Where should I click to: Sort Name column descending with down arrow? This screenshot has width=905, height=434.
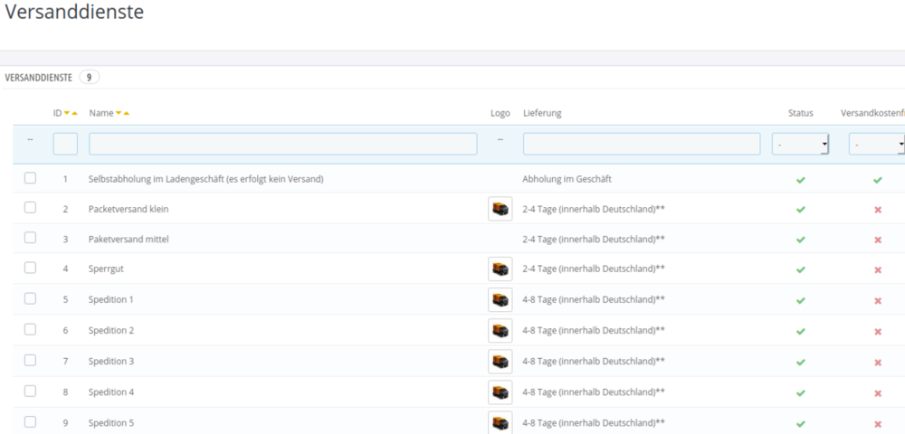click(x=119, y=113)
